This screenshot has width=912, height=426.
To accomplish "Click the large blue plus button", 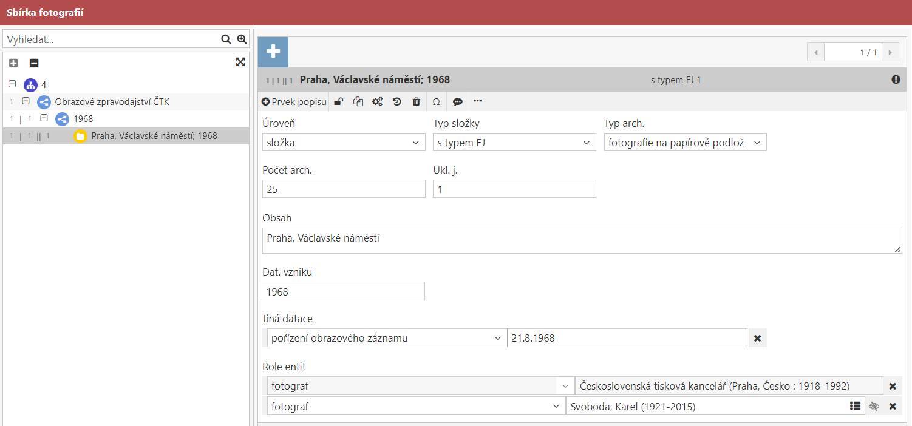I will point(273,52).
